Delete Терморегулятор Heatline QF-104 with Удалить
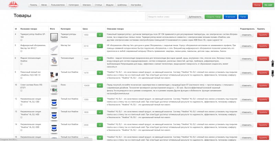Viewport: 275px width, 141px height. 263,35
